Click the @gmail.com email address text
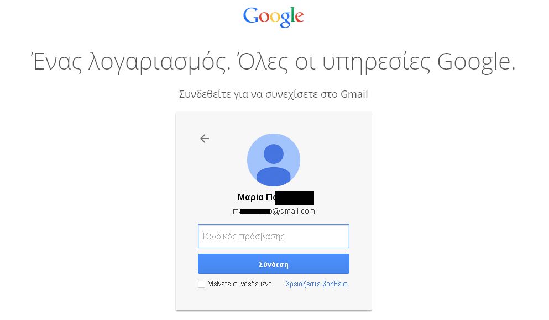The image size is (549, 320). (x=294, y=211)
